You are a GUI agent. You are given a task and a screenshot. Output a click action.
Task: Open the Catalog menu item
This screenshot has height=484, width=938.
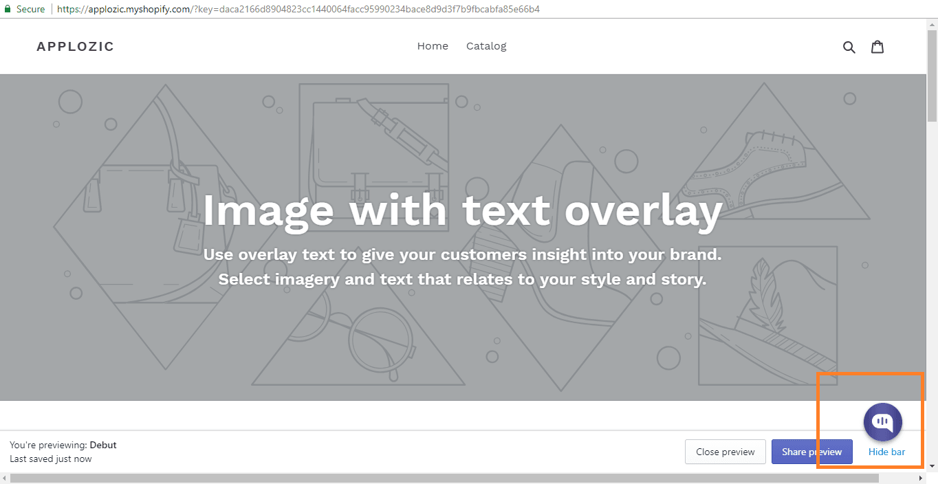[486, 46]
